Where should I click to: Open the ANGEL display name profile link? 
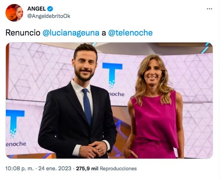[x=36, y=9]
